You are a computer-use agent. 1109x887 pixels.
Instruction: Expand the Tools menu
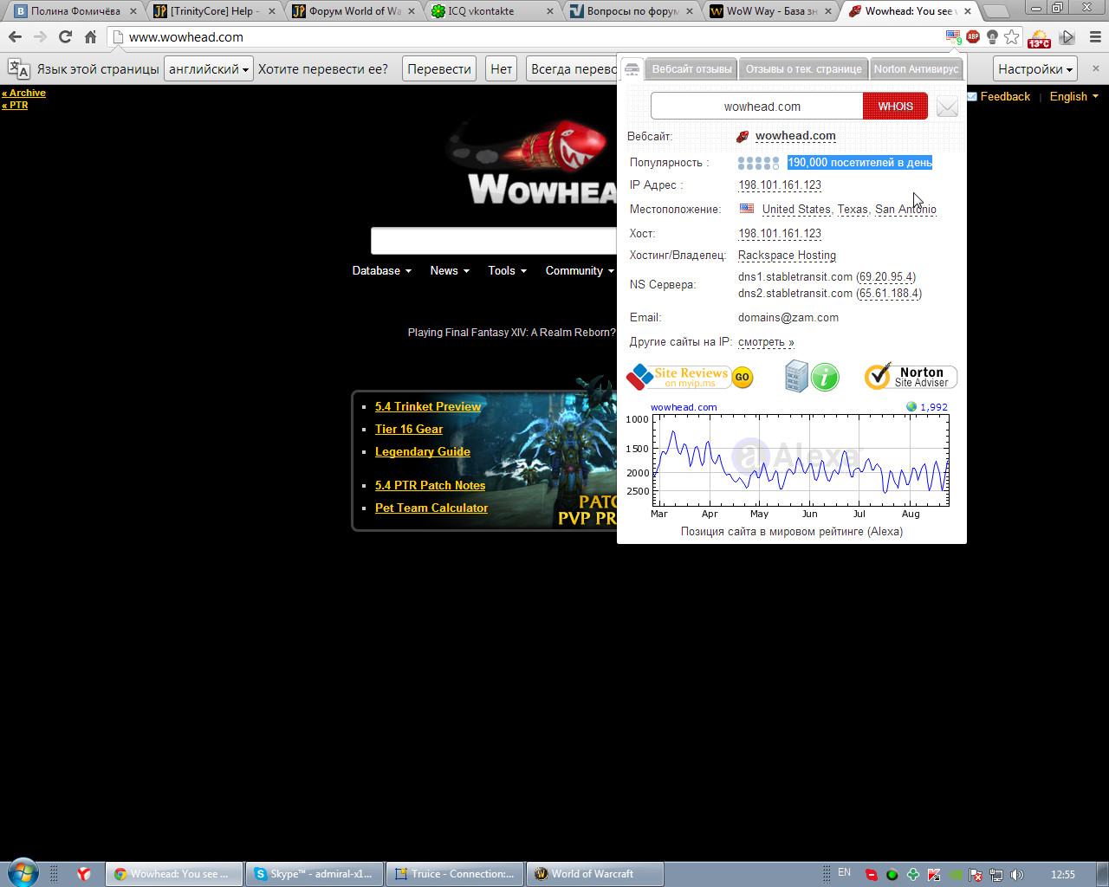[x=508, y=271]
